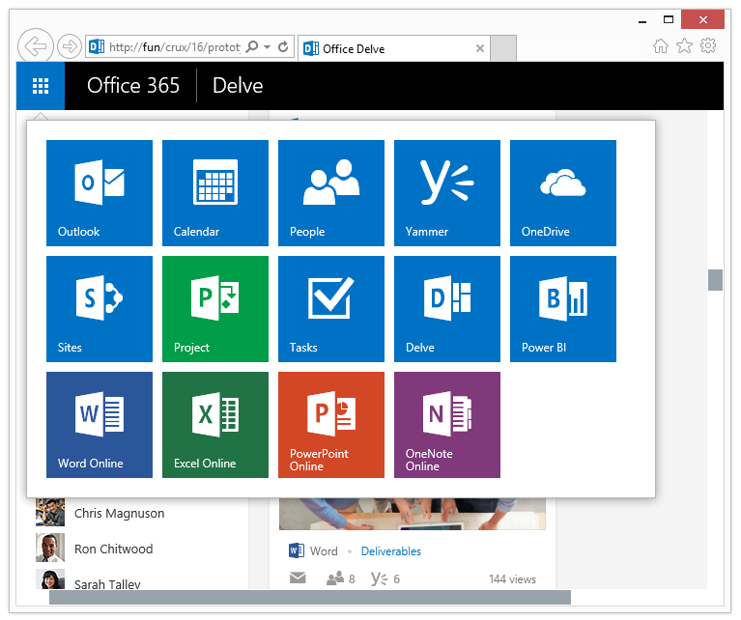Maximize the browser window
The image size is (741, 620).
[x=669, y=20]
